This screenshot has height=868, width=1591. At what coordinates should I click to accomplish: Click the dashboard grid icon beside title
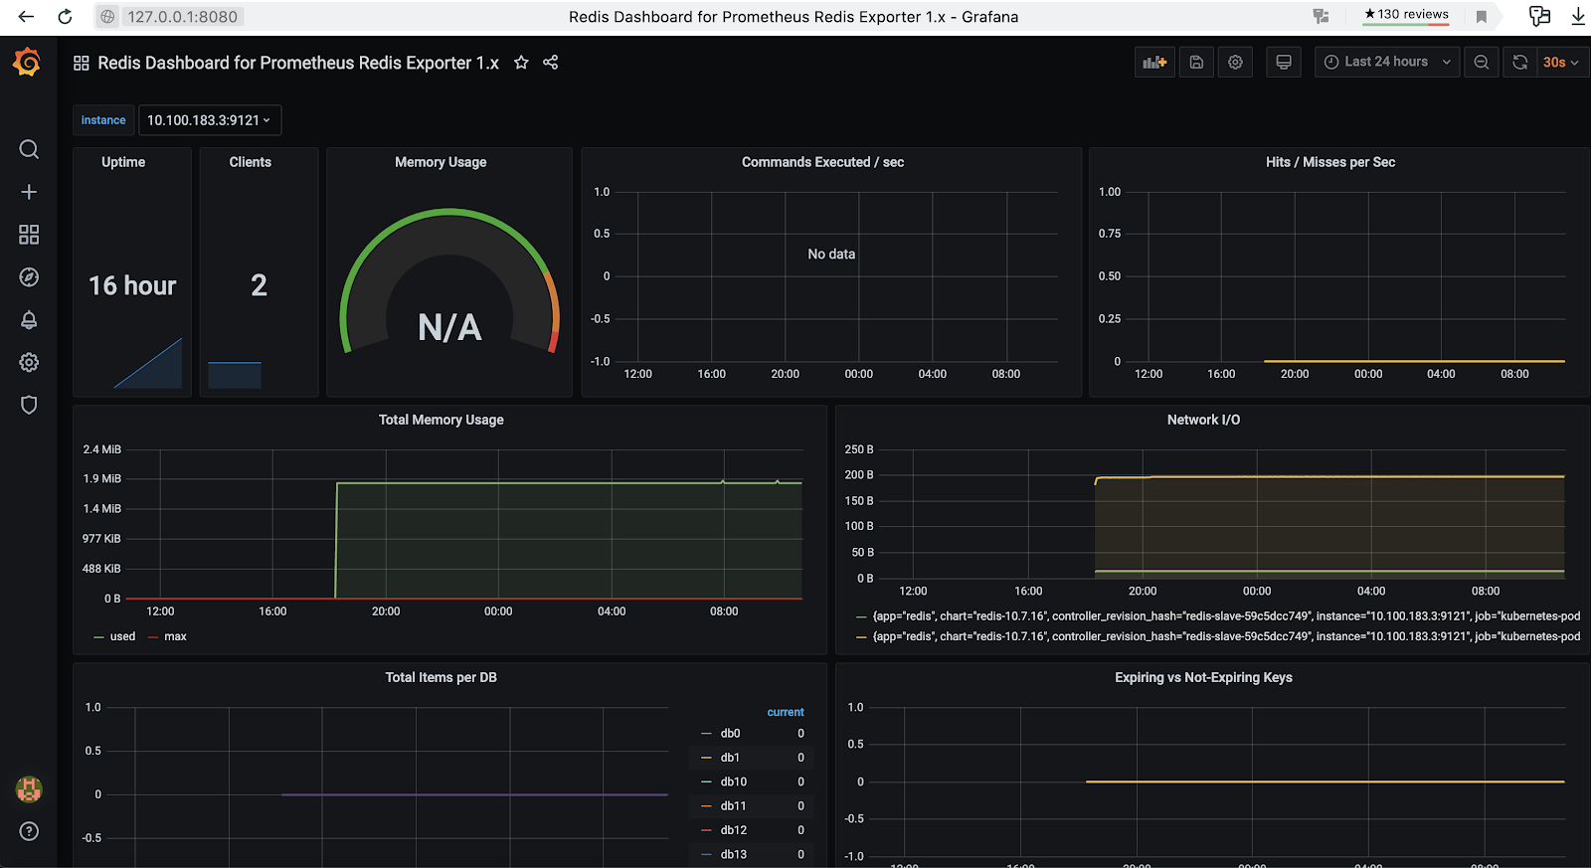[x=82, y=63]
